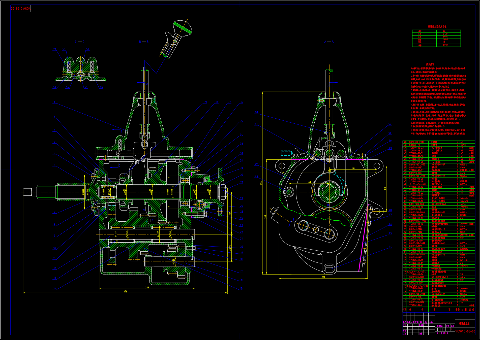Click part code GB/T91-2000
Viewport: 480px width, 340px height.
point(416,232)
